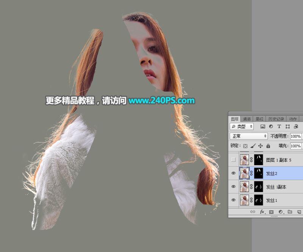This screenshot has height=252, width=303.
Task: Select 图层 1 副本 5 mask thumbnail
Action: coord(259,160)
